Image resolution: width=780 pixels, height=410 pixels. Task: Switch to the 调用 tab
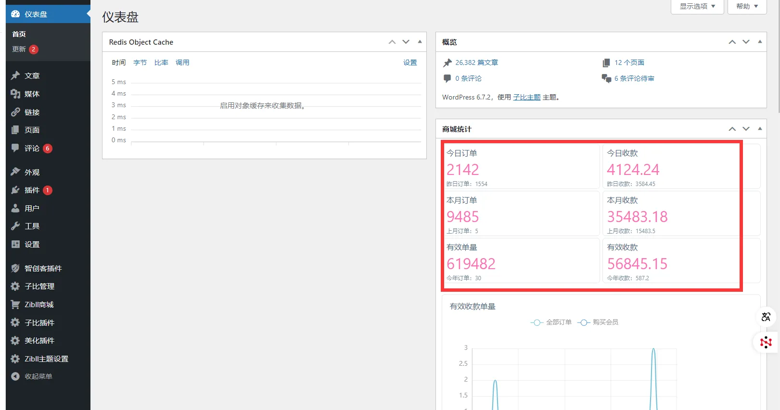182,62
